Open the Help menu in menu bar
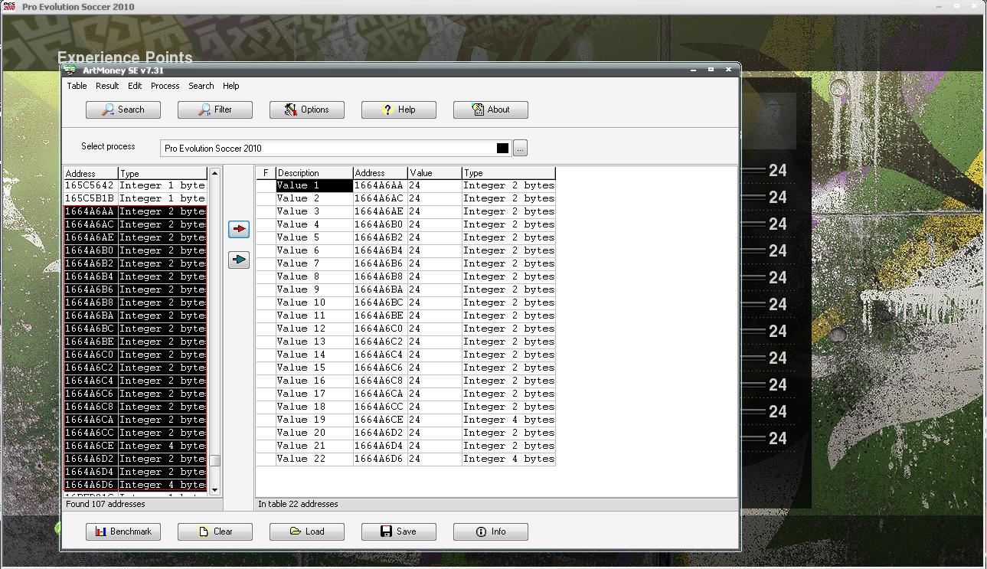This screenshot has height=569, width=987. 231,86
